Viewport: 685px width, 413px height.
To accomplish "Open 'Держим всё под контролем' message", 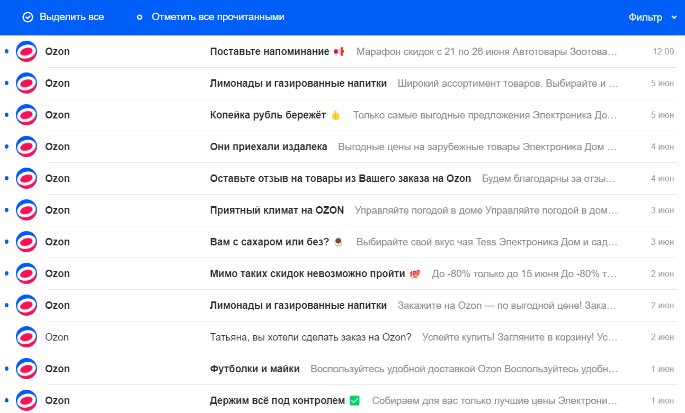I will pyautogui.click(x=278, y=400).
